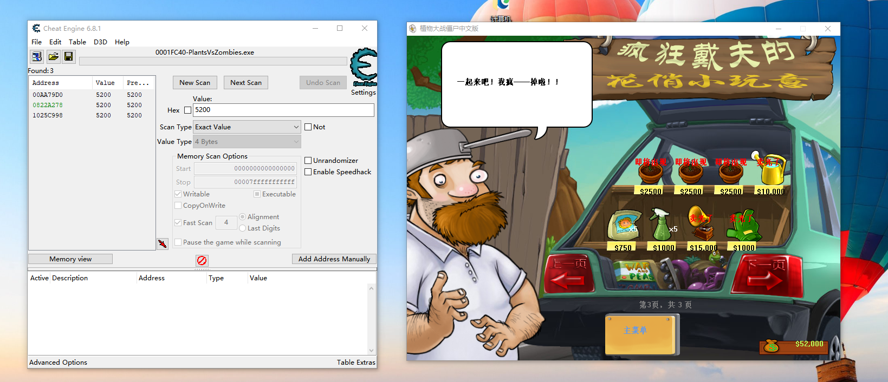Click the scan progress bar
Image resolution: width=888 pixels, height=382 pixels.
point(213,61)
